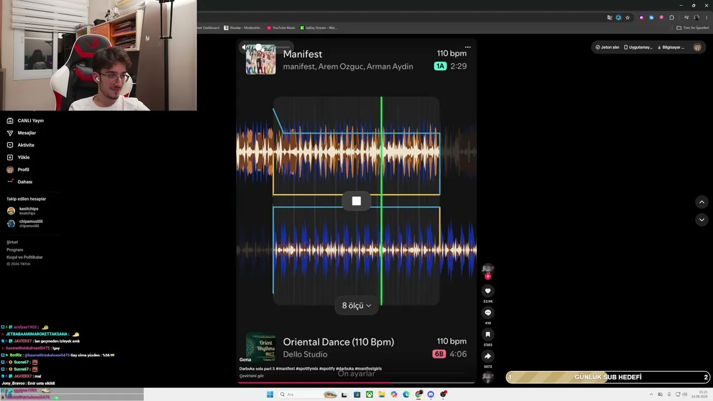
Task: Open profile avatar in TikTok header
Action: (697, 47)
